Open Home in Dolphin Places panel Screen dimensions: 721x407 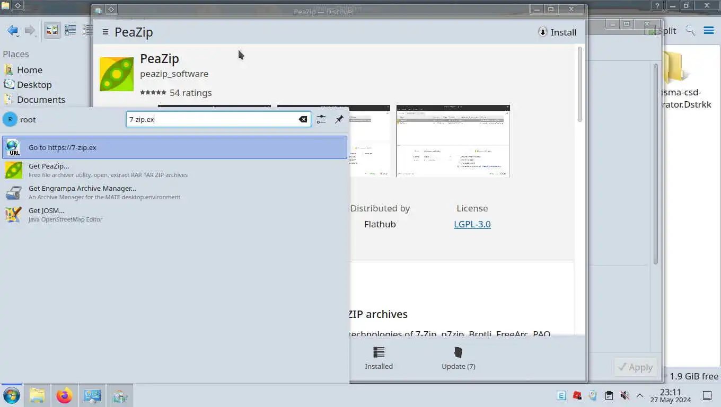point(23,70)
